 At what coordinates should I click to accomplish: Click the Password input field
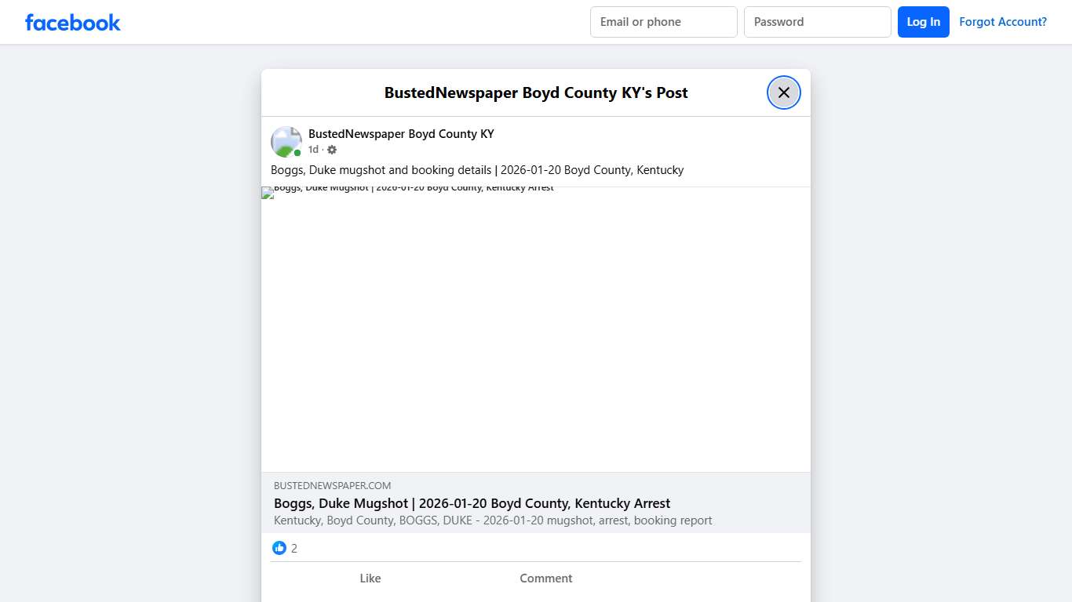pos(817,22)
